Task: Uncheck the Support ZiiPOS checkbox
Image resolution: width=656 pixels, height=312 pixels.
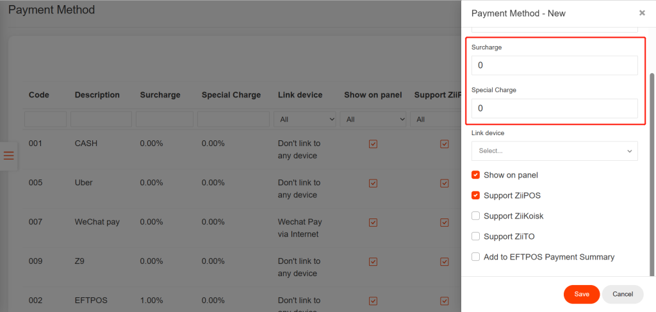Action: point(475,195)
